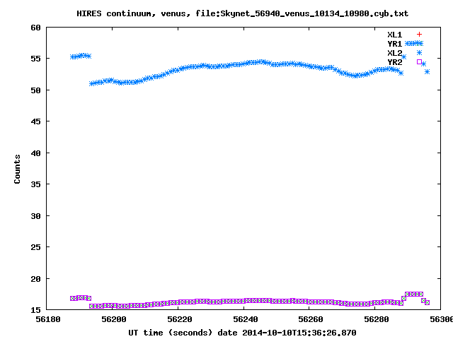Viewport: 453px width, 339px height.
Task: Click x-axis tick label 56220
Action: coord(179,320)
